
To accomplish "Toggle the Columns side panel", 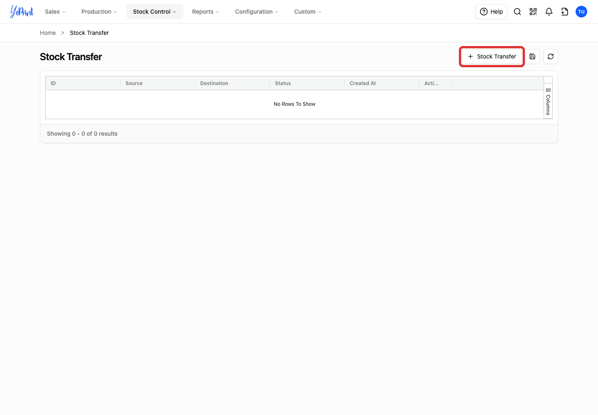I will point(548,102).
